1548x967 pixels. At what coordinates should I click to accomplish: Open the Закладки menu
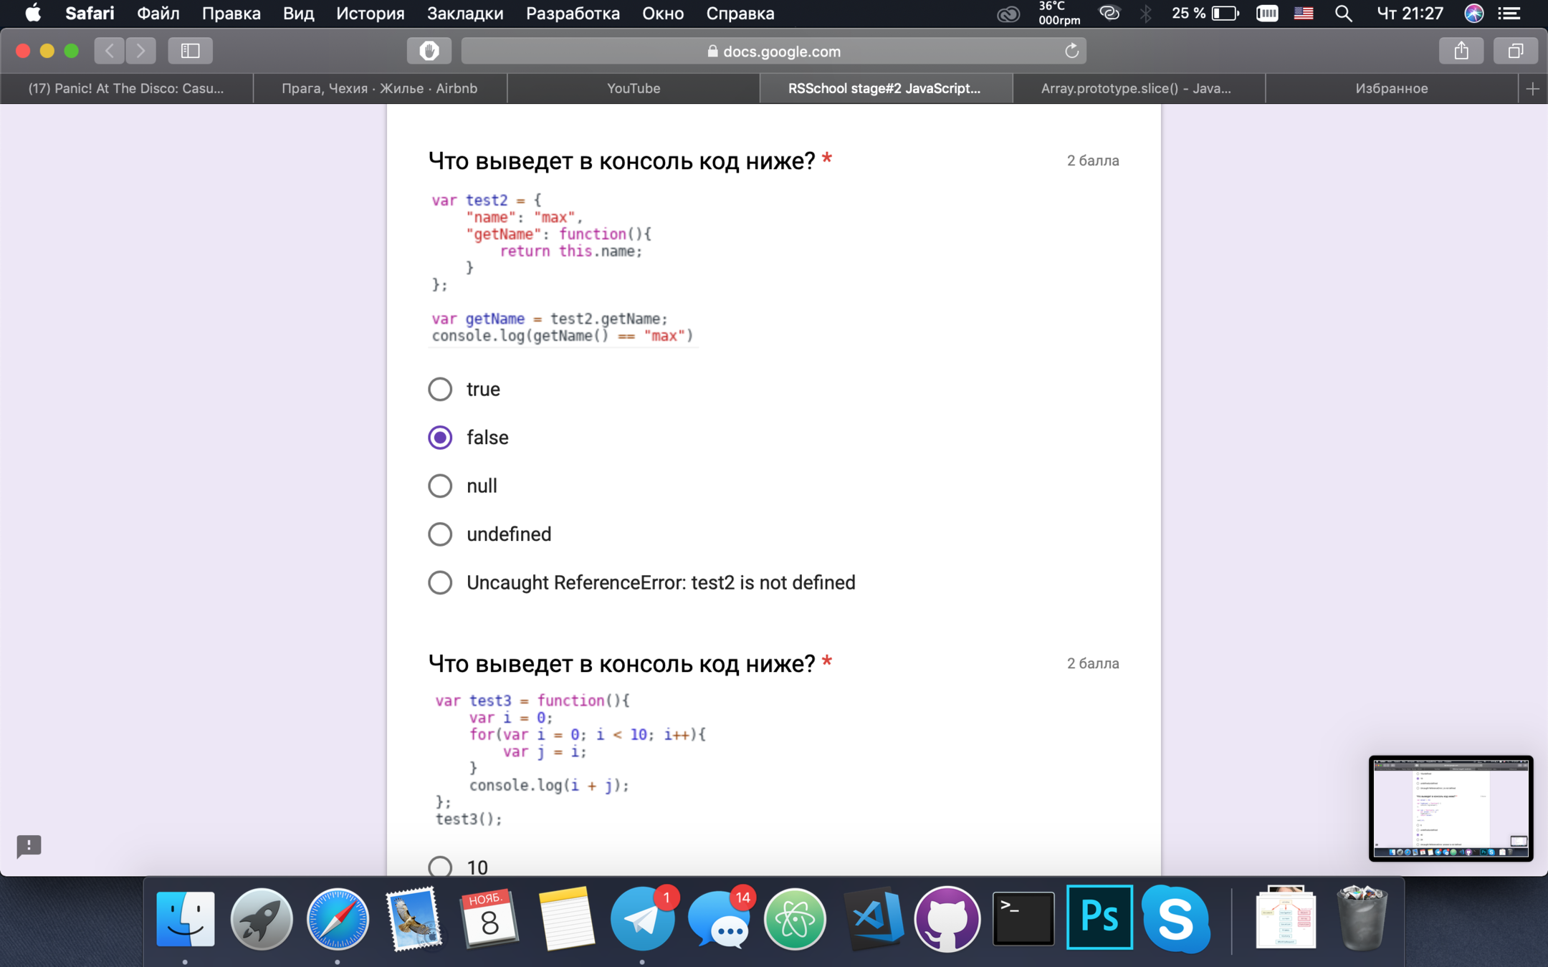[464, 14]
